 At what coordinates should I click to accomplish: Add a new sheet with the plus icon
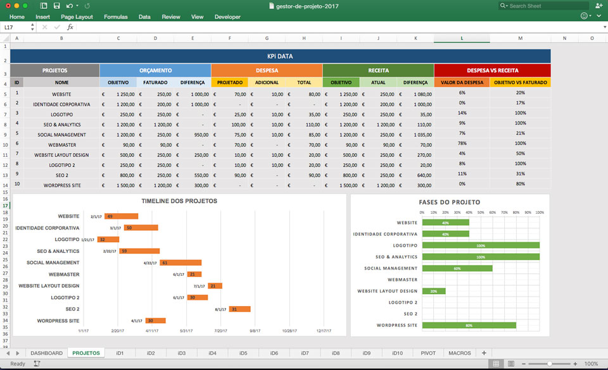click(484, 353)
